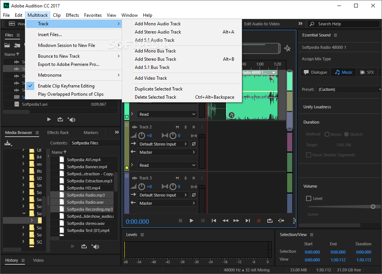Click the transport Fast Forward button
Screen dimensions: 382x274
click(236, 221)
